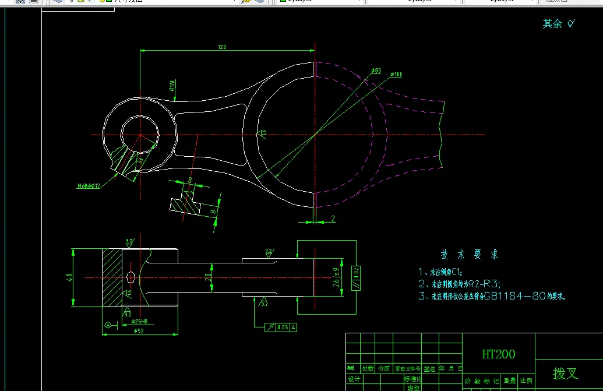
Task: Click the 技术要求 heading text
Action: click(470, 254)
